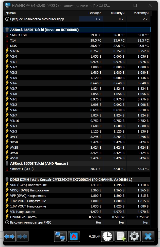The height and width of the screenshot is (247, 160).
Task: Click elapsed time 0:28:44 display
Action: (x=95, y=237)
